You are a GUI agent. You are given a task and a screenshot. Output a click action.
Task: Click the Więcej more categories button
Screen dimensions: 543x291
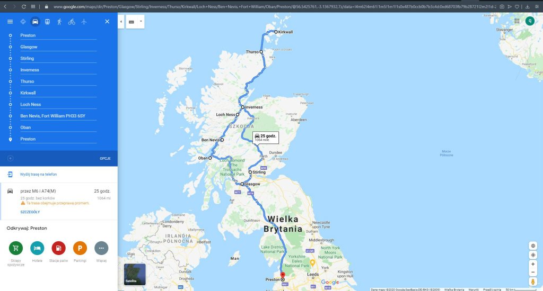coord(101,248)
